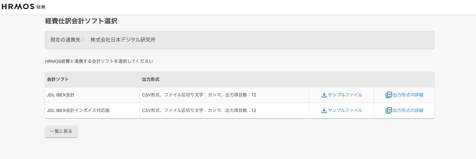
Task: Click download icon in JDL IBEX会計 row
Action: coord(324,95)
